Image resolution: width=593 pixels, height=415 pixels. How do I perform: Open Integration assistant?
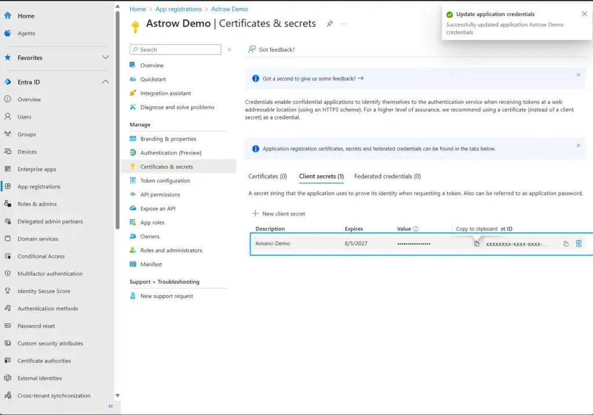165,93
